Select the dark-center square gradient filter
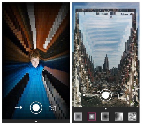 tap(78, 116)
